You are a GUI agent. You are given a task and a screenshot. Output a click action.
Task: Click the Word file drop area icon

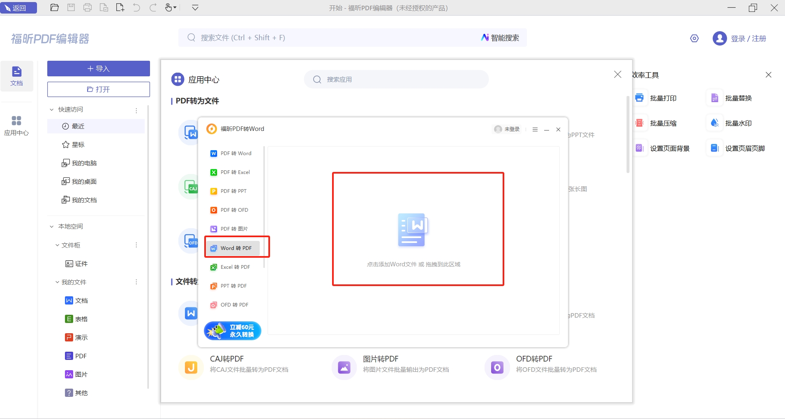(x=413, y=230)
